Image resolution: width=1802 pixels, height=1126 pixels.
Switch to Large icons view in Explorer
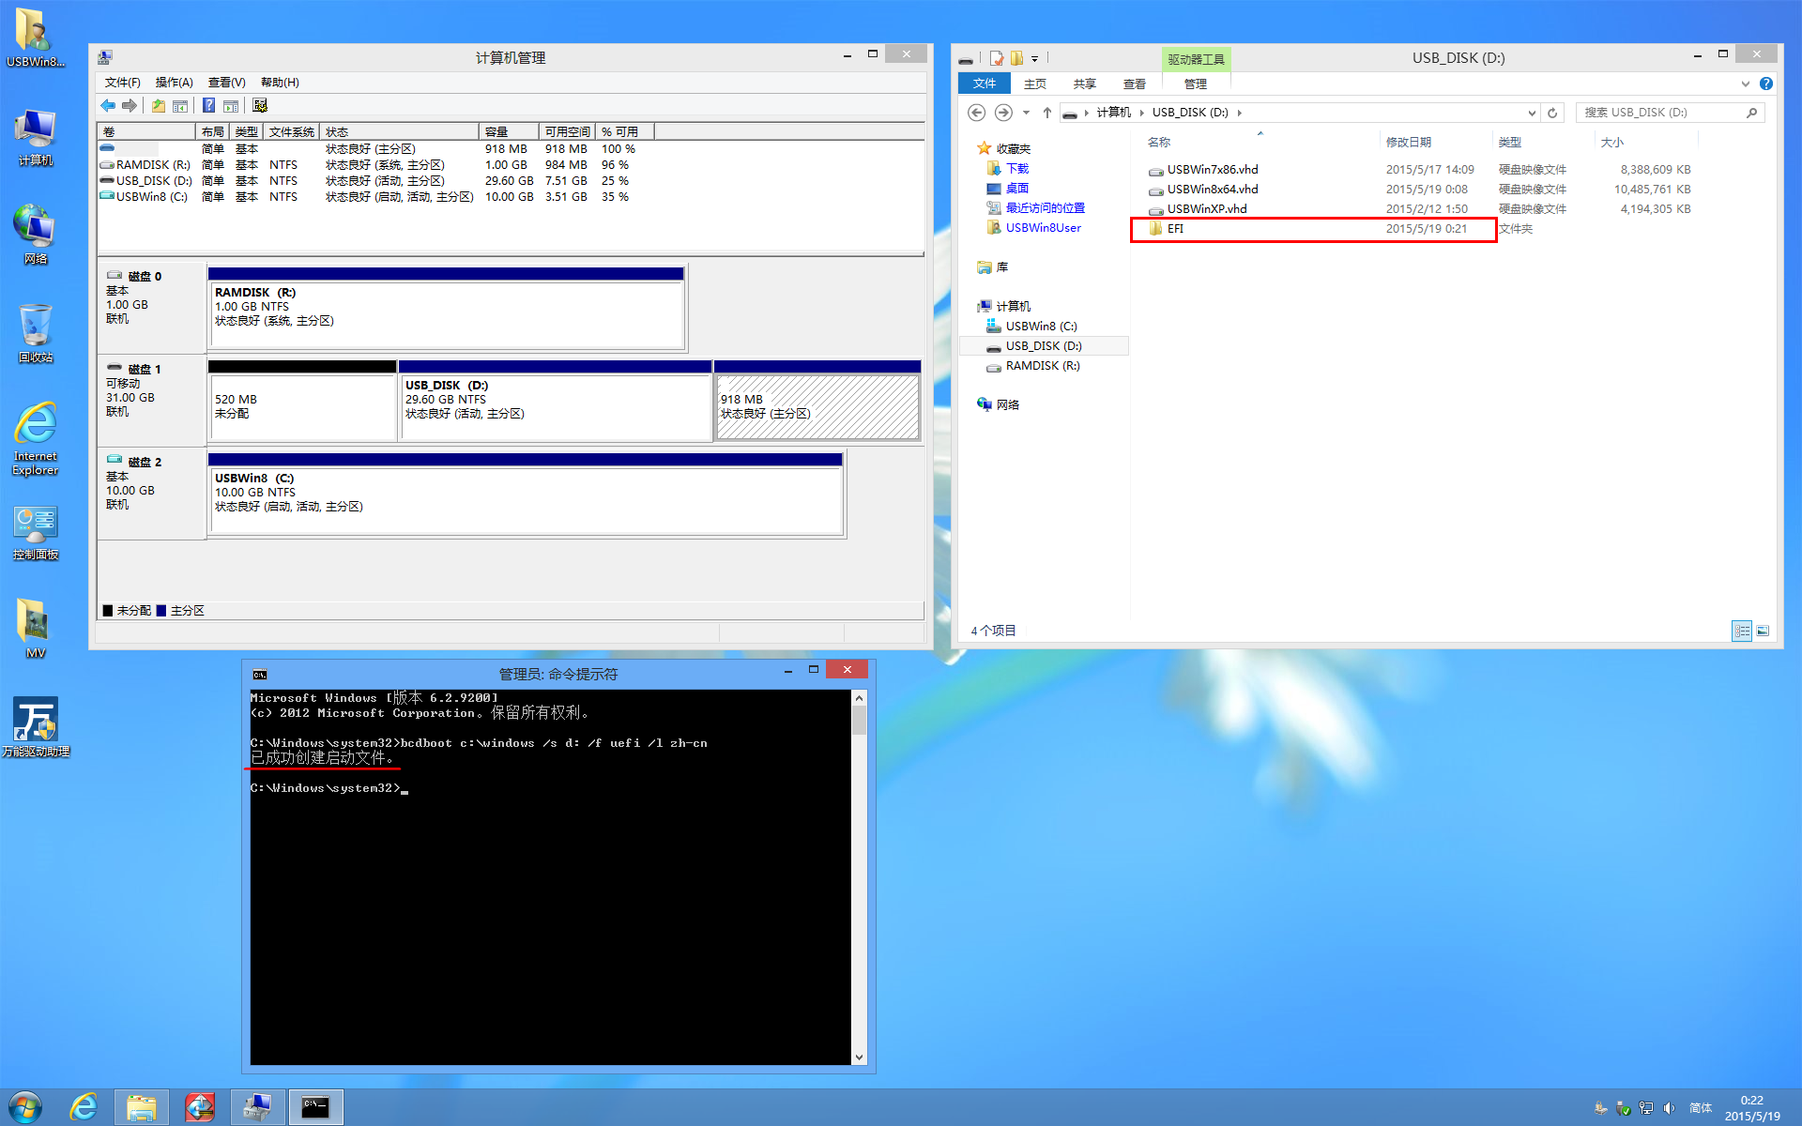point(1763,631)
